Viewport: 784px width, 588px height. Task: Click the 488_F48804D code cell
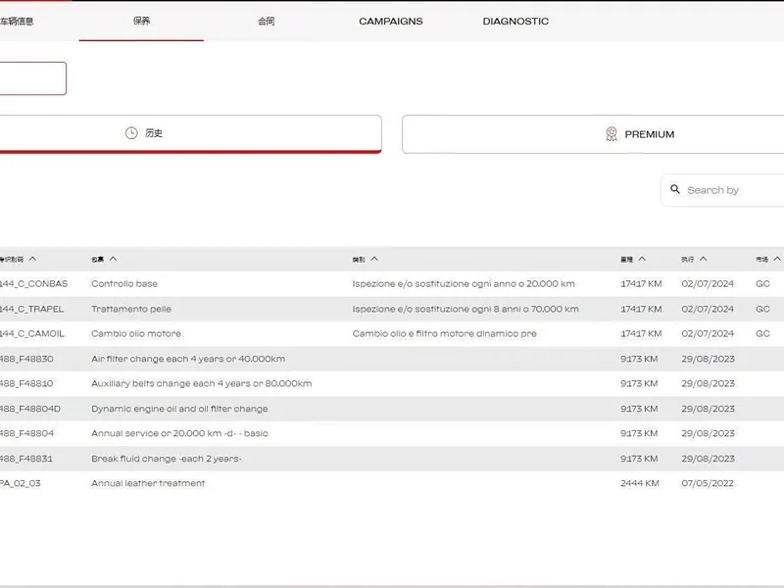30,409
